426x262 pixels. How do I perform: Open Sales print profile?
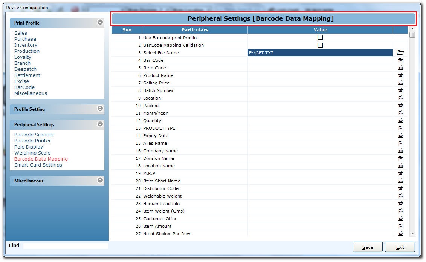click(x=21, y=33)
